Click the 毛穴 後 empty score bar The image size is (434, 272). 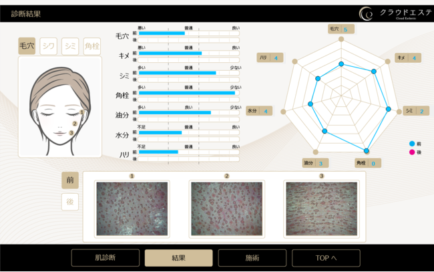click(x=188, y=40)
